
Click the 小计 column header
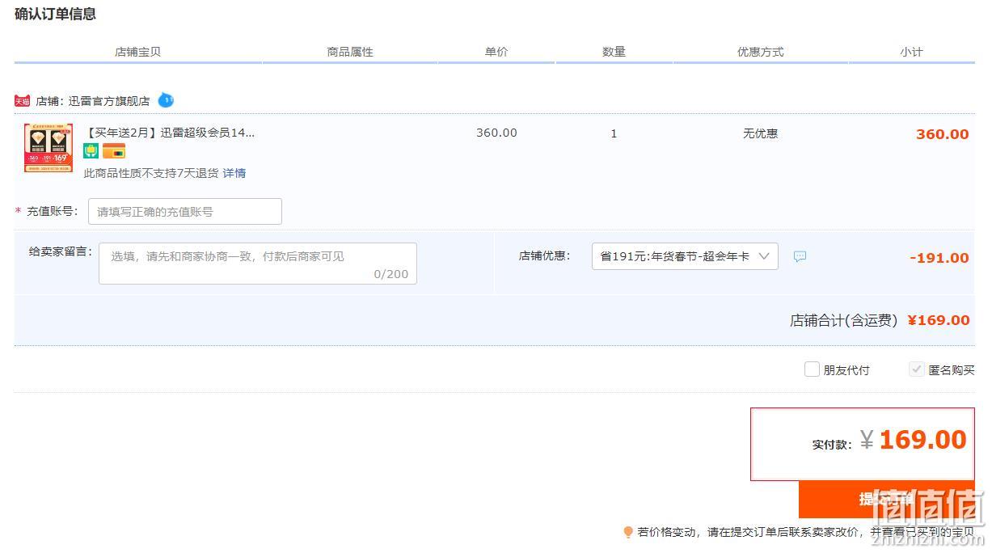point(911,52)
